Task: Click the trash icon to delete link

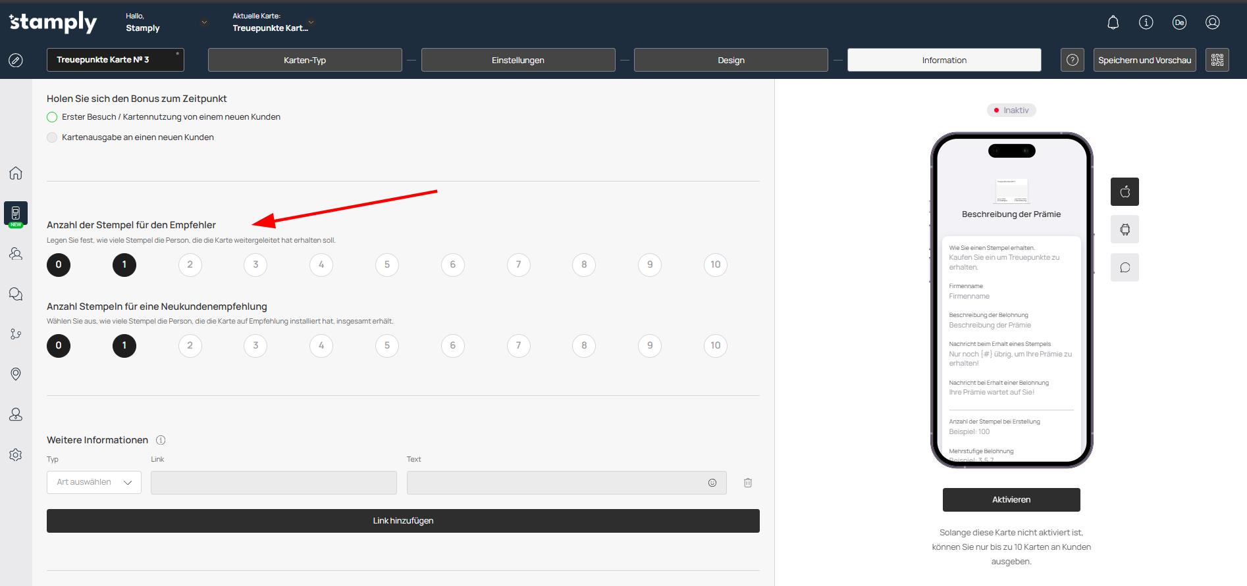Action: 748,483
